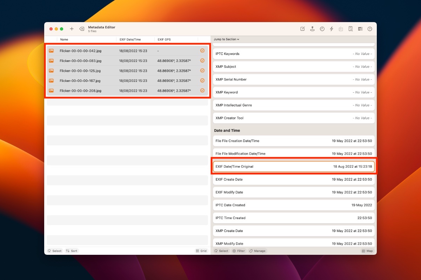421x280 pixels.
Task: Select the XMP Creator Tool field
Action: [294, 118]
